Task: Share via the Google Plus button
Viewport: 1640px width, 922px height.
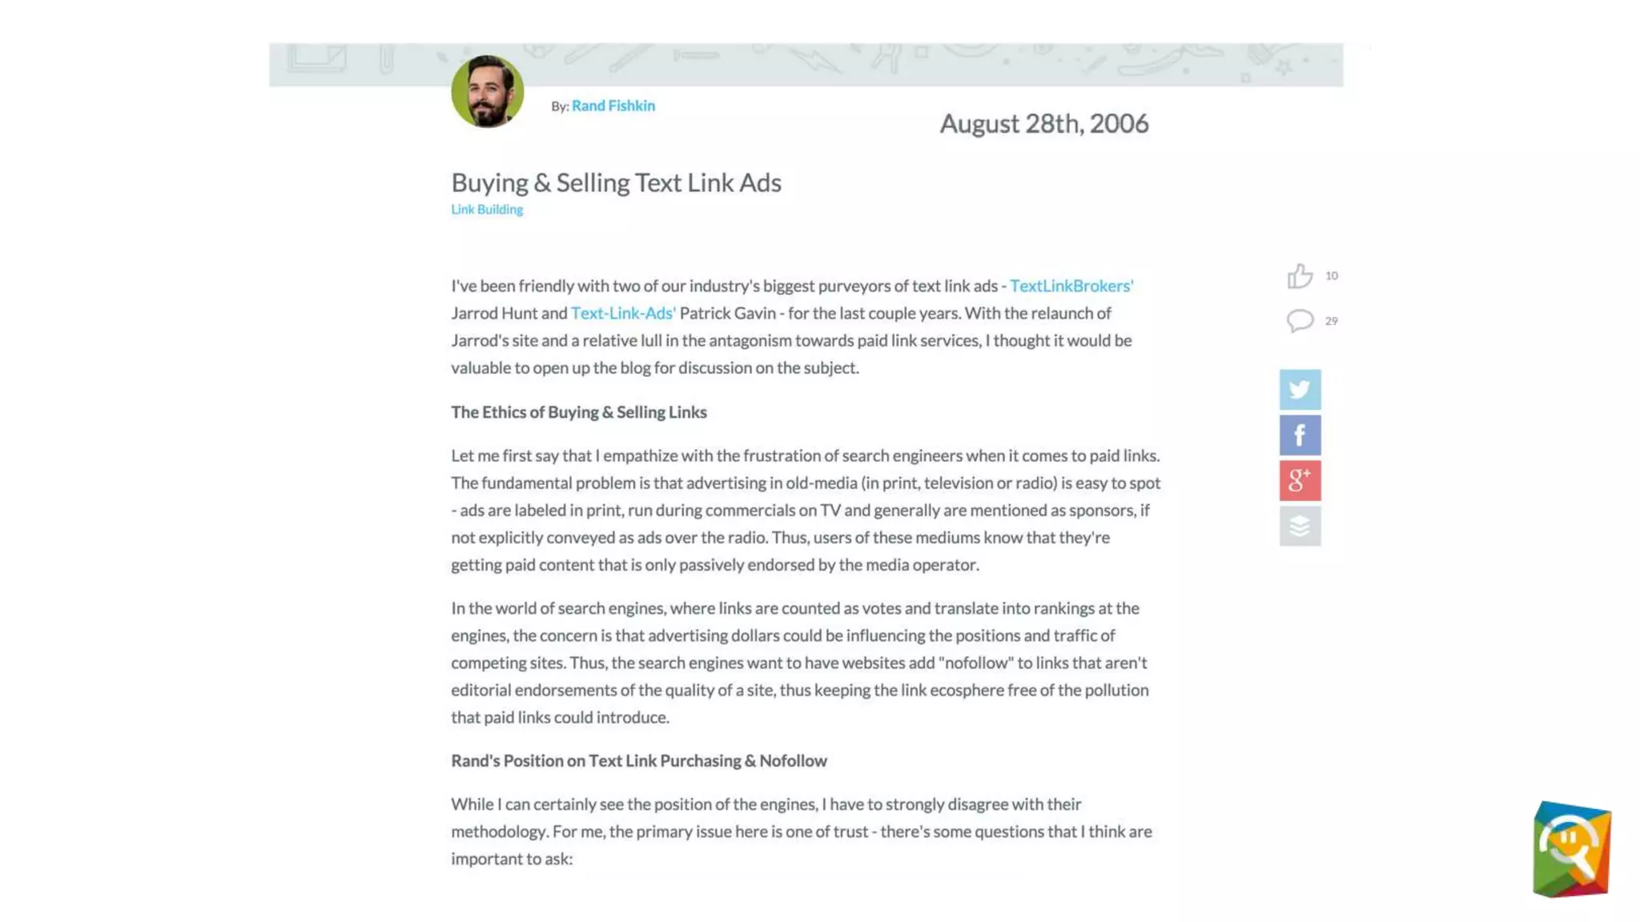Action: (x=1299, y=480)
